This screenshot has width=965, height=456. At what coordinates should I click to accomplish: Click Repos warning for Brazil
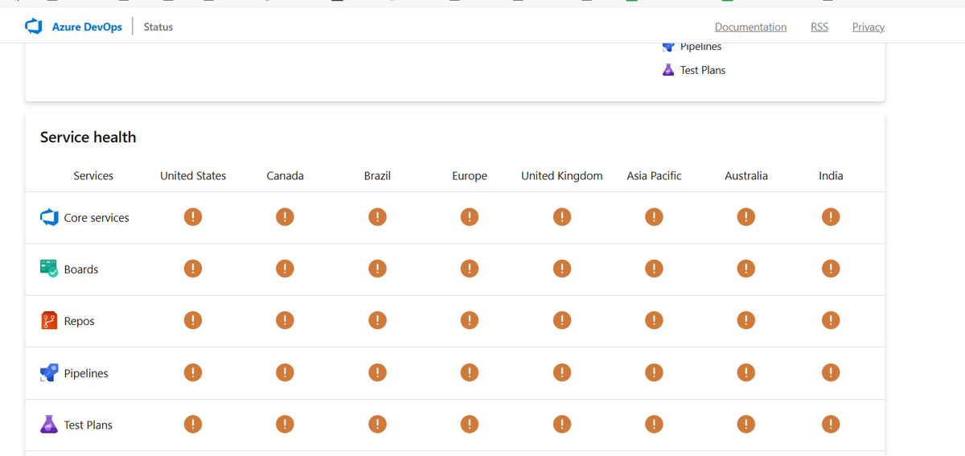(377, 320)
